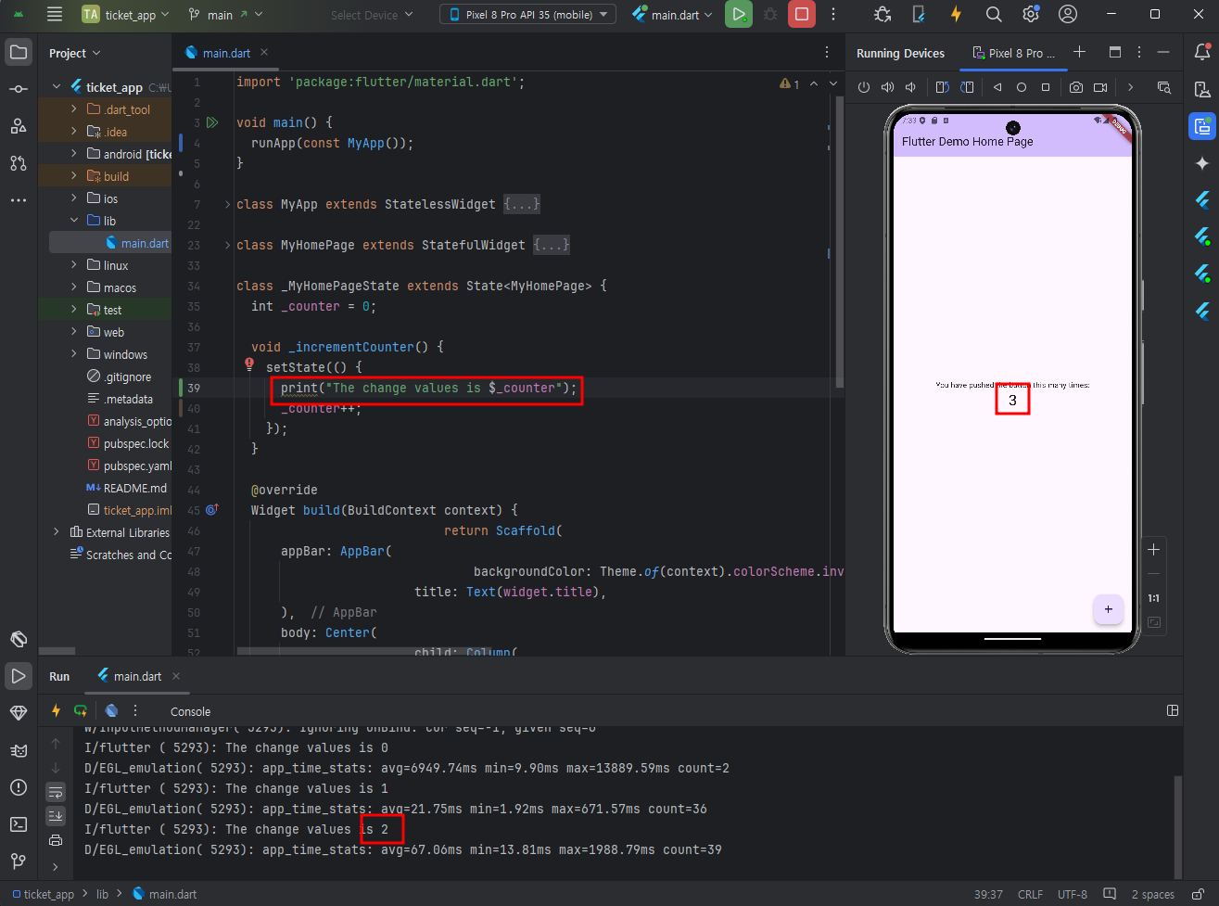Image resolution: width=1219 pixels, height=906 pixels.
Task: Click the emulator Overview square button
Action: tap(1046, 87)
